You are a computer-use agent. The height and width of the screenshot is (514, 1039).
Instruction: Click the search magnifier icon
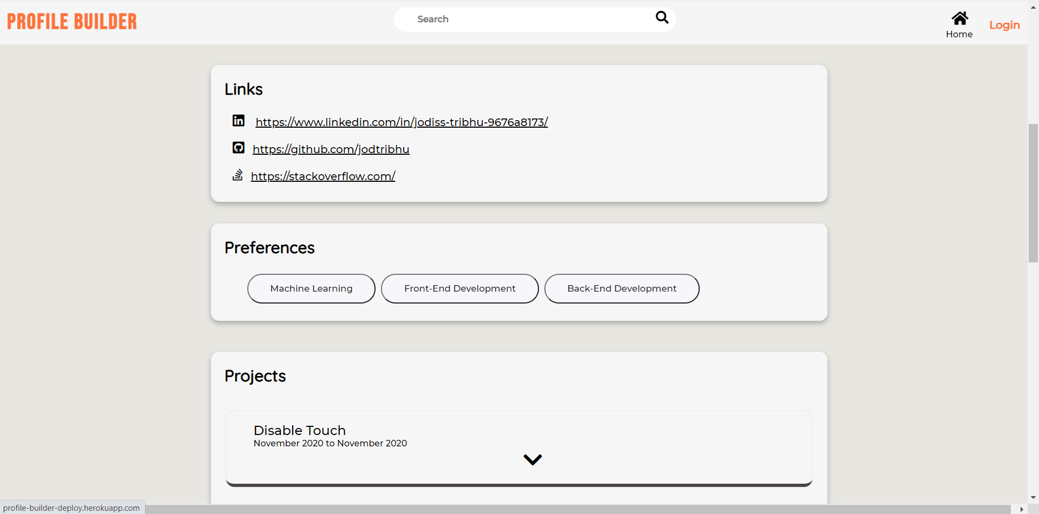(661, 18)
